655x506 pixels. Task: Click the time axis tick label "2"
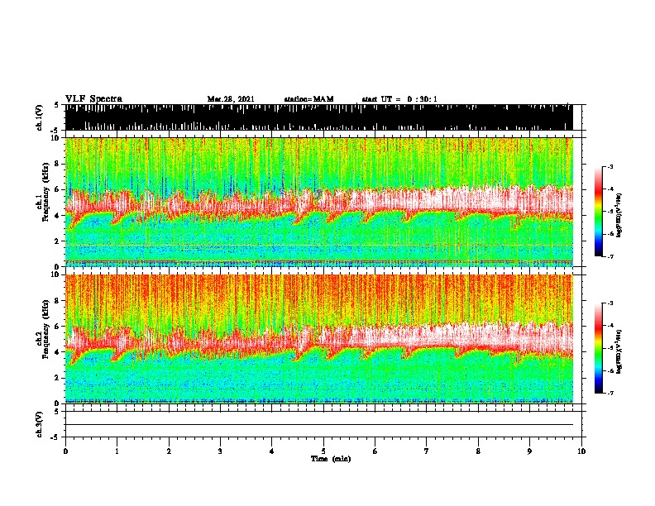click(169, 451)
